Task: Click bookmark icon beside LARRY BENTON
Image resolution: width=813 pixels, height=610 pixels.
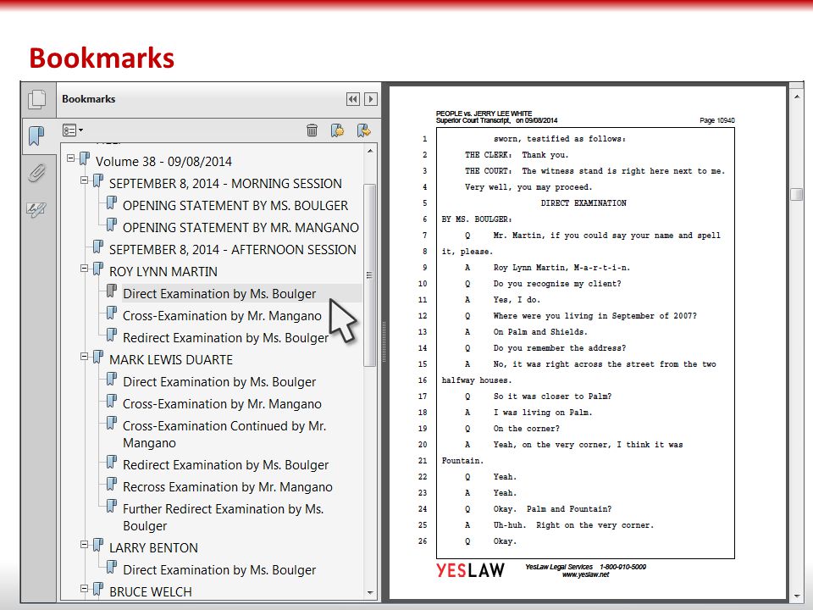Action: click(x=97, y=545)
